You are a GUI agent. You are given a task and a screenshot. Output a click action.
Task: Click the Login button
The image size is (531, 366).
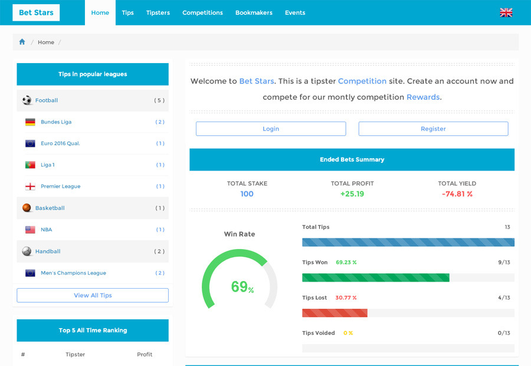pos(271,129)
